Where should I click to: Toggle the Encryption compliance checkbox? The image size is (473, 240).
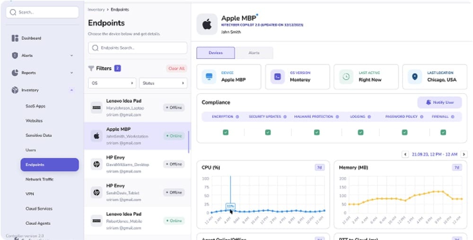(226, 132)
